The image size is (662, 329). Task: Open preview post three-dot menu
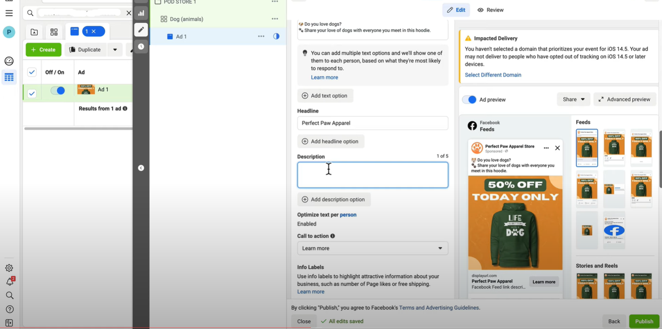tap(546, 148)
